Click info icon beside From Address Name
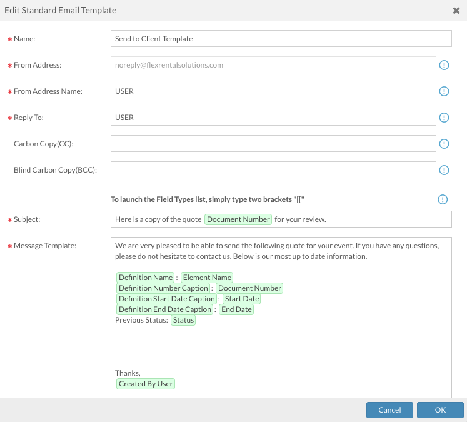 coord(444,91)
